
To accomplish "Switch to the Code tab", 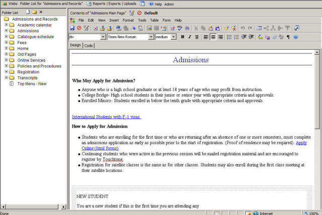I will (89, 46).
